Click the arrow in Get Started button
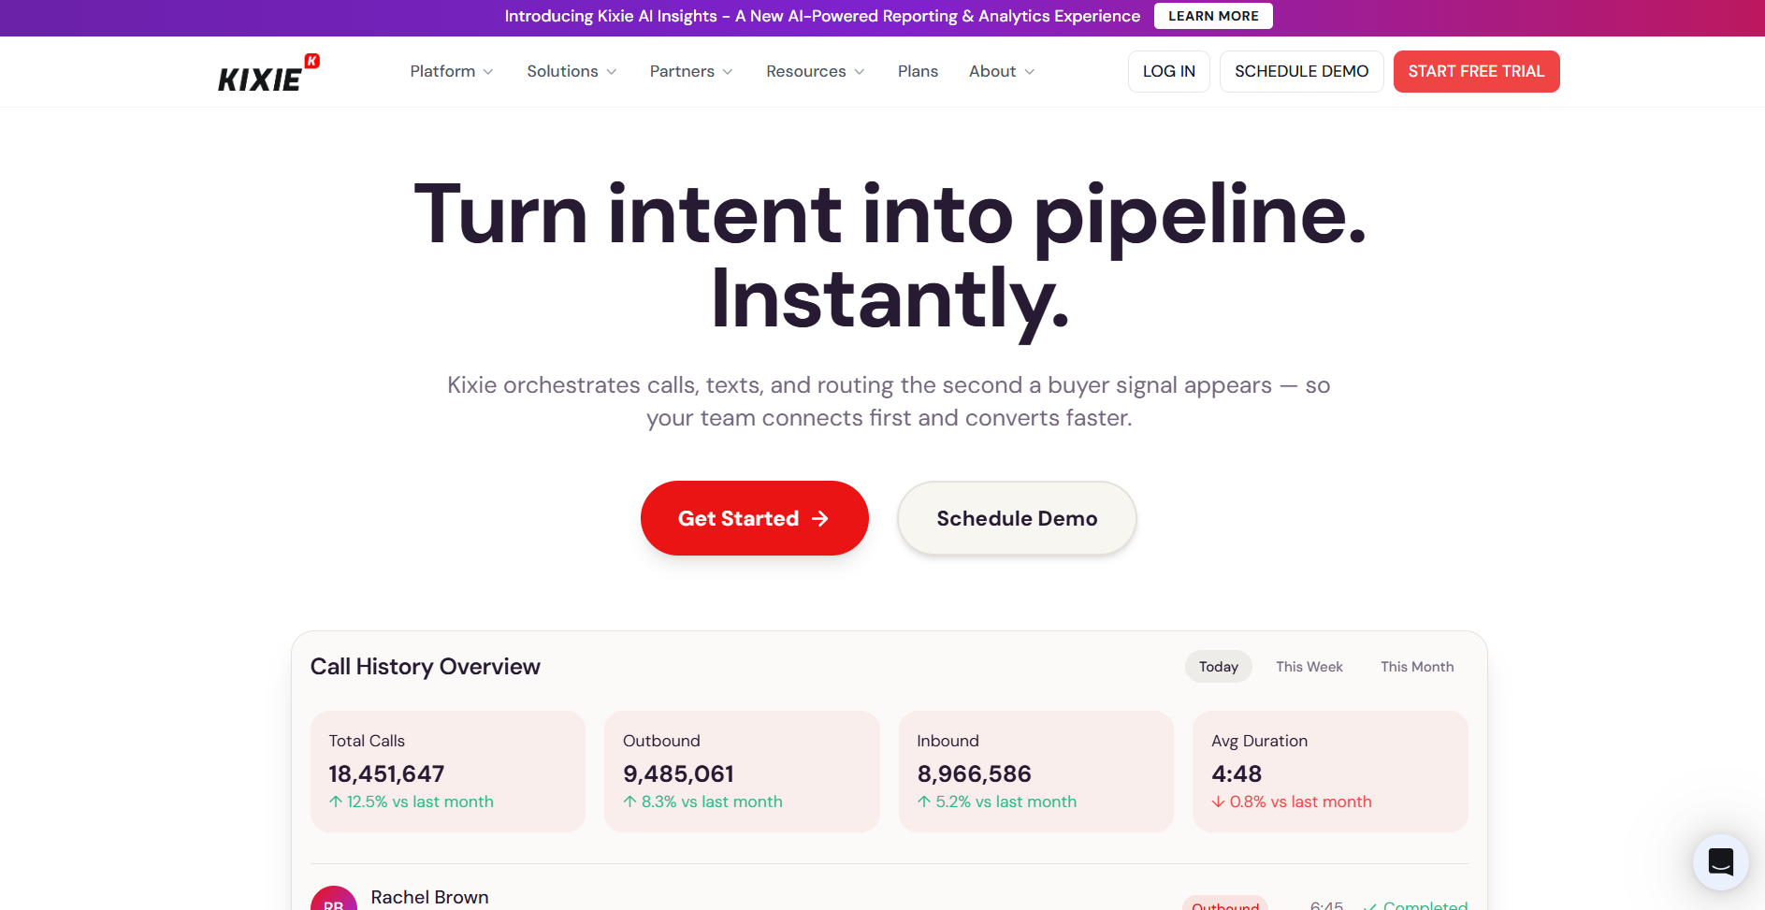 (820, 518)
